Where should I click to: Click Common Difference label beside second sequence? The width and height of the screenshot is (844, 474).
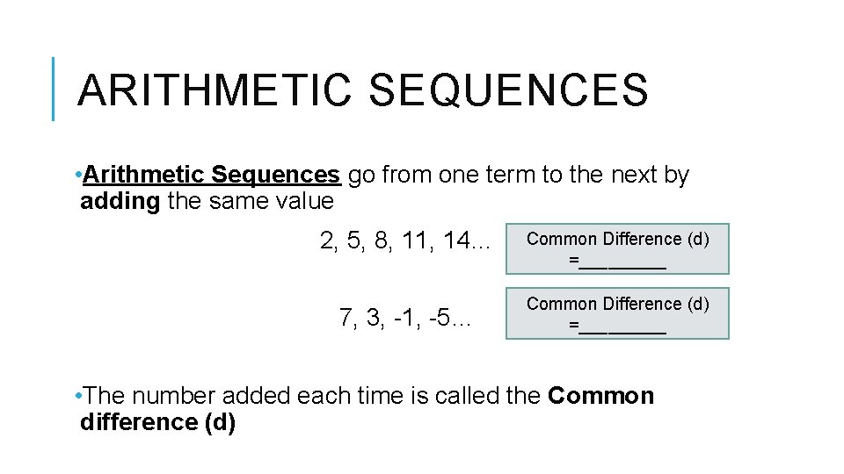617,304
